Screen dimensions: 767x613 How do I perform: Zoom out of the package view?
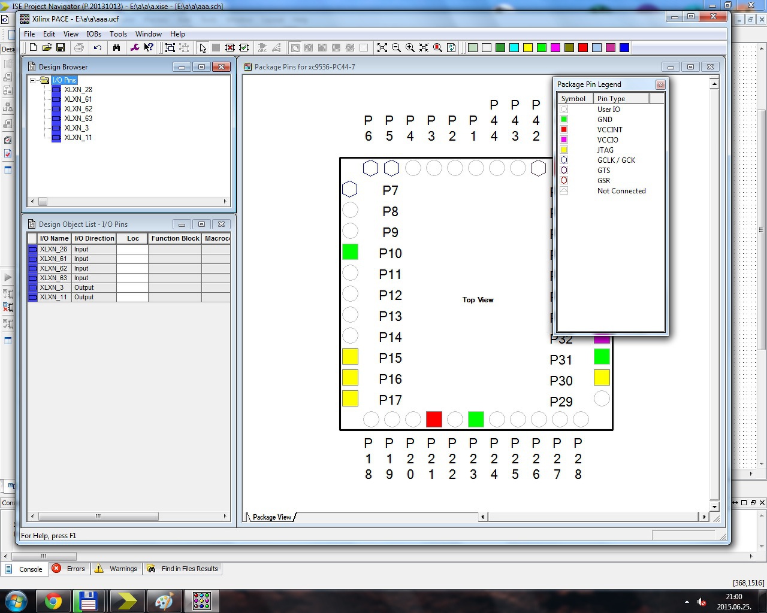(x=396, y=48)
